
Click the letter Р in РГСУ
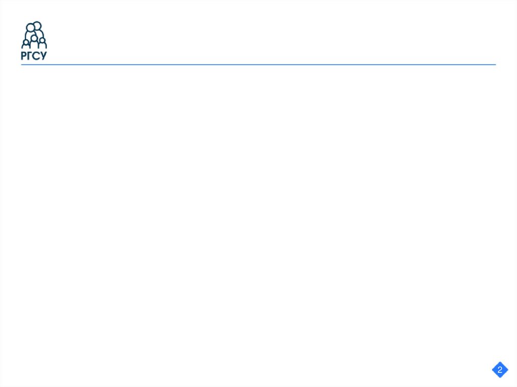click(24, 56)
